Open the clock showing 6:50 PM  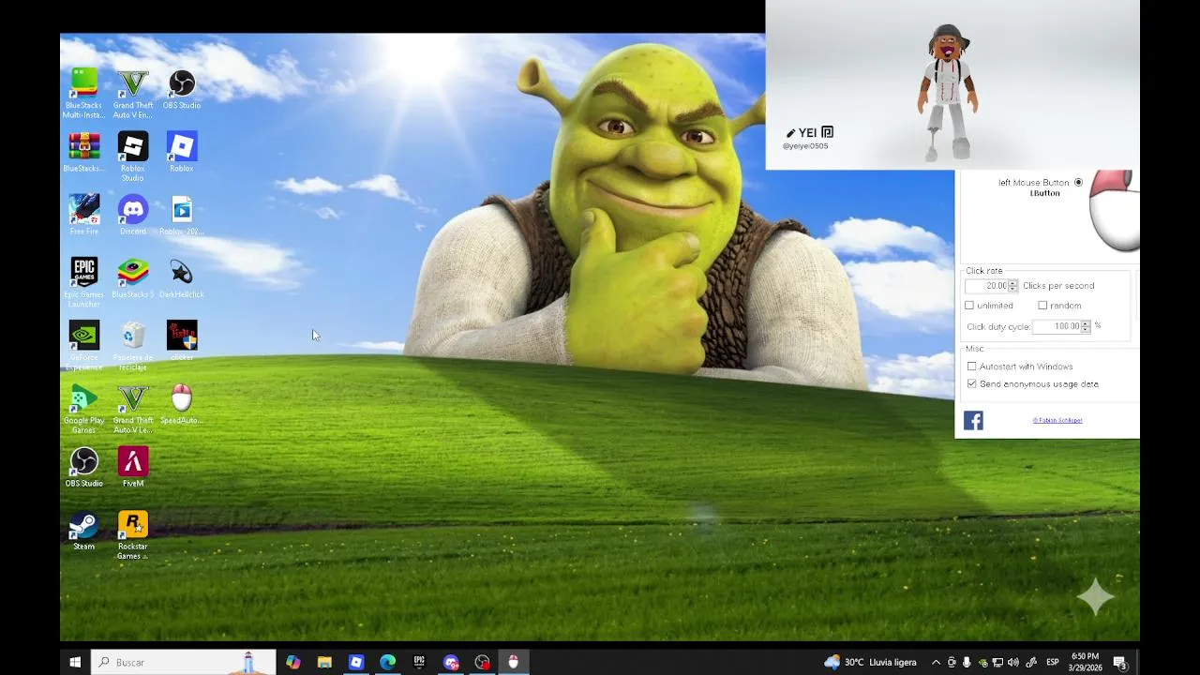[x=1085, y=662]
